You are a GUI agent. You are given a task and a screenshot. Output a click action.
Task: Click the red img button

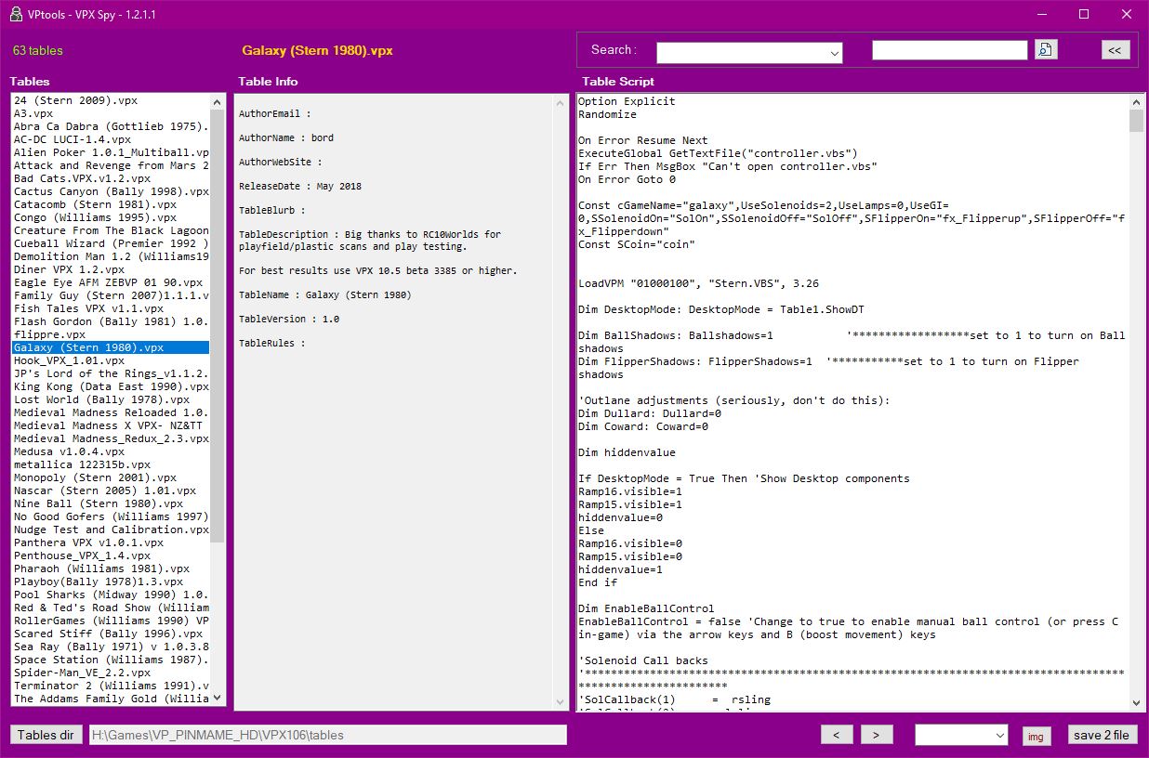[1036, 736]
